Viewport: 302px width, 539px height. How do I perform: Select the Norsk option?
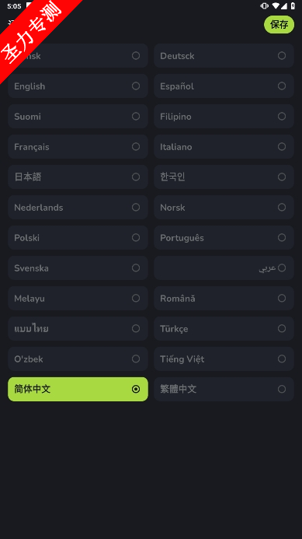[224, 208]
